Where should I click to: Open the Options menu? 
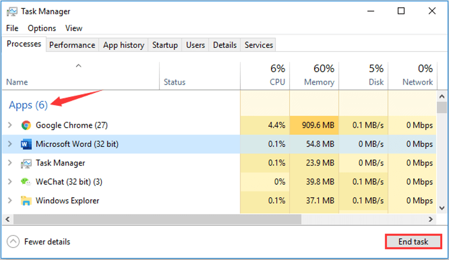(x=42, y=29)
